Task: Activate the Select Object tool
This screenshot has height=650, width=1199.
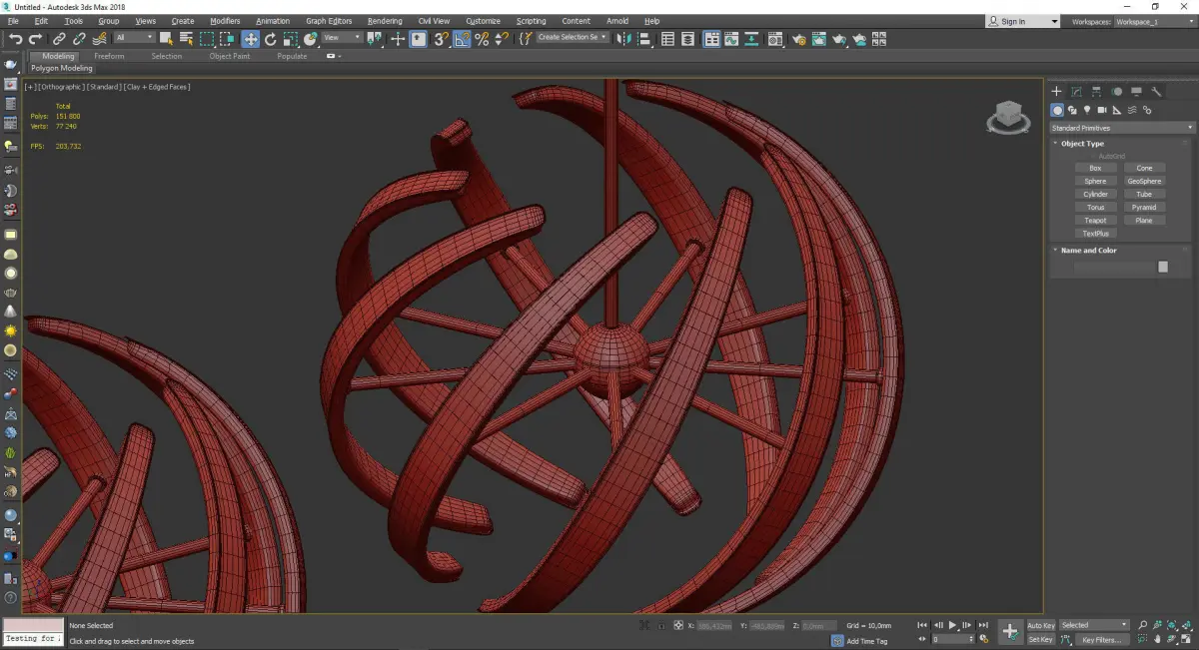Action: 166,39
